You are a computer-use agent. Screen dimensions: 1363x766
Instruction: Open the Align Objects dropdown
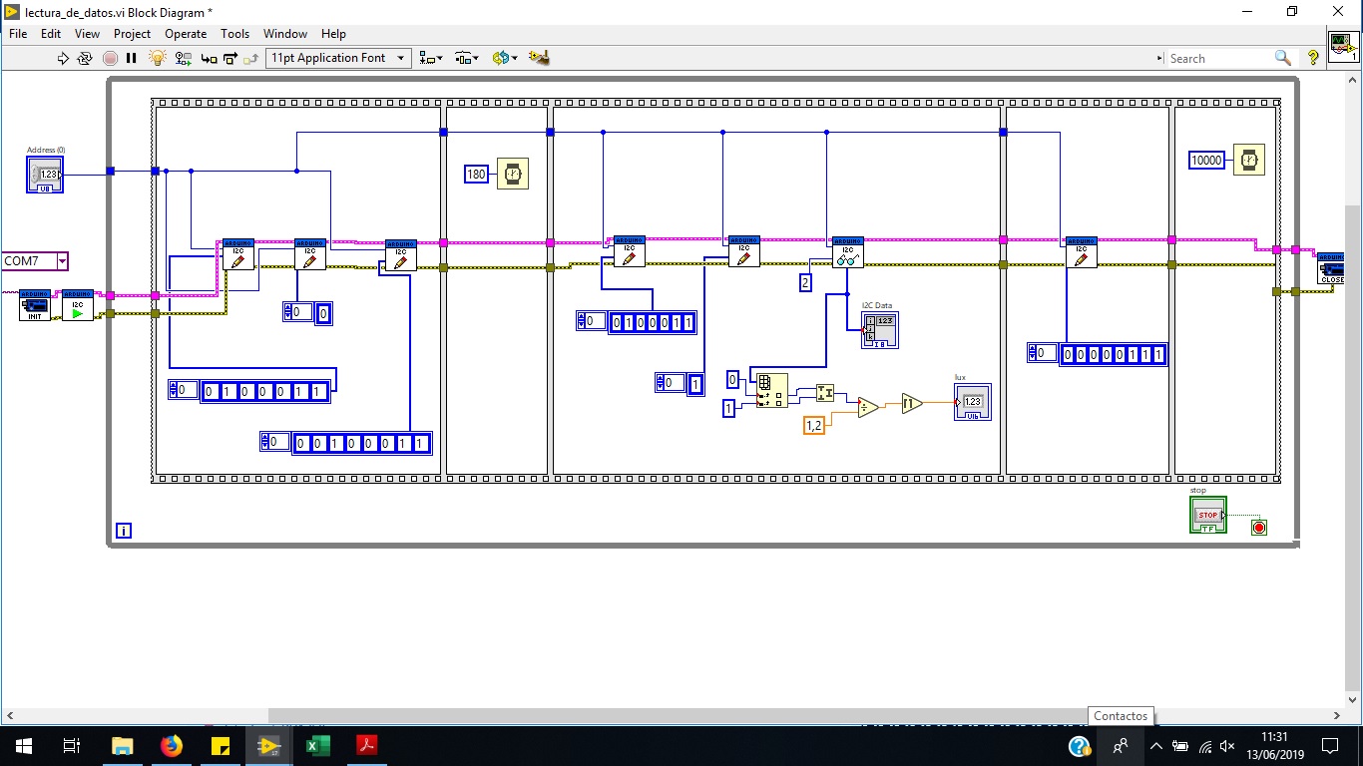pos(431,58)
